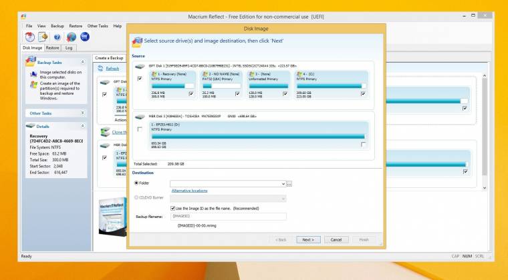Collapse the Details panel
The height and width of the screenshot is (280, 508).
click(x=83, y=125)
